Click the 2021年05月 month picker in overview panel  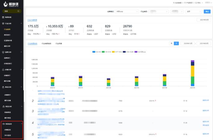tap(204, 20)
